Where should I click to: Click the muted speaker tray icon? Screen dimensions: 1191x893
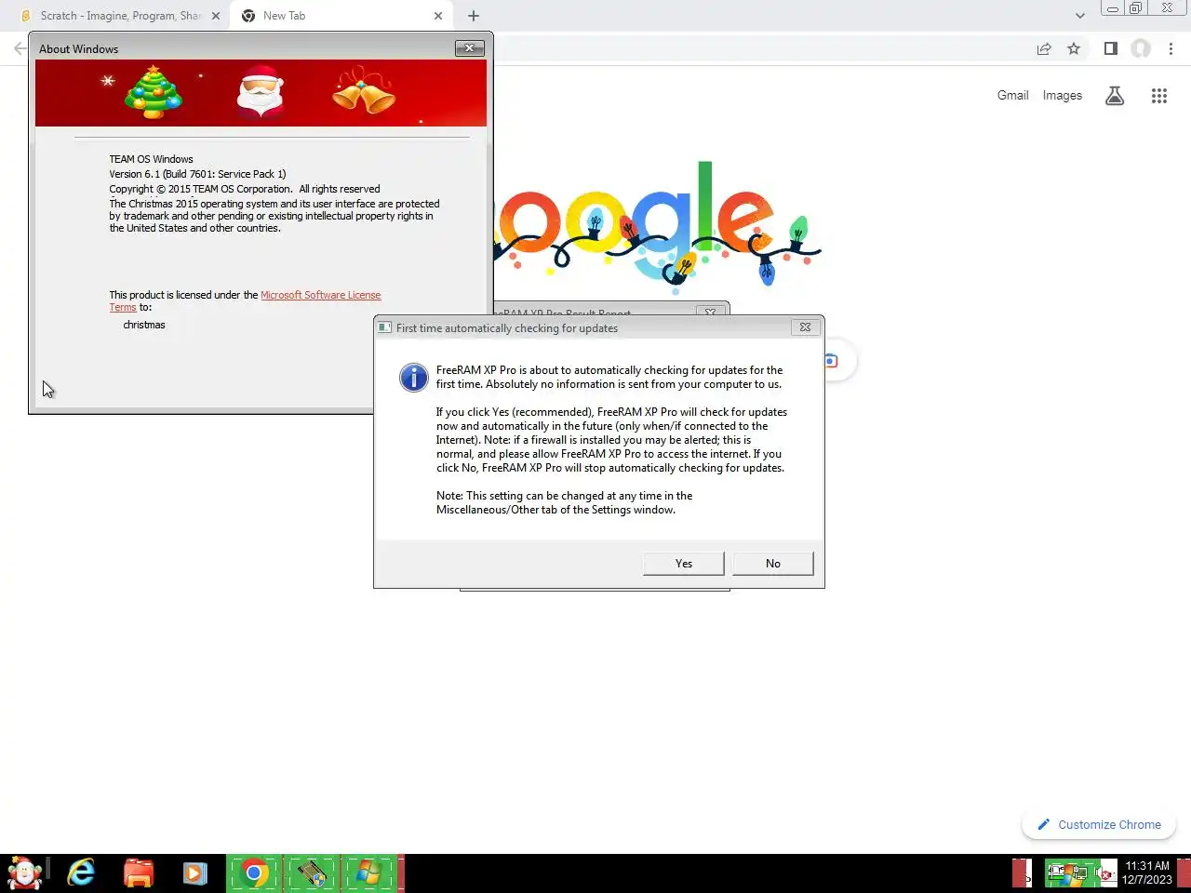tap(1104, 873)
